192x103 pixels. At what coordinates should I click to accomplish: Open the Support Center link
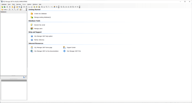[71, 48]
